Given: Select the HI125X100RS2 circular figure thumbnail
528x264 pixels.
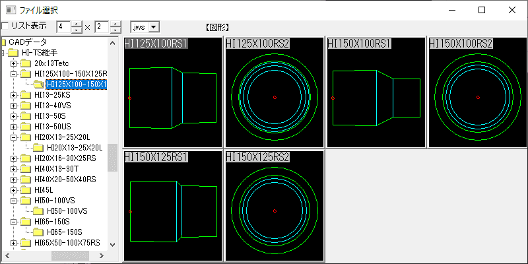Looking at the screenshot, I should tap(275, 92).
